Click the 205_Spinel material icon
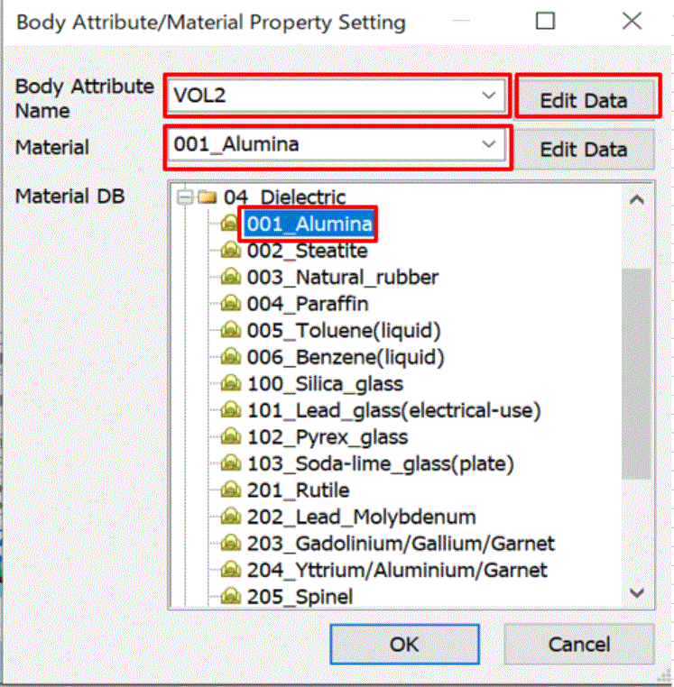Screen dimensions: 674x687 click(231, 596)
